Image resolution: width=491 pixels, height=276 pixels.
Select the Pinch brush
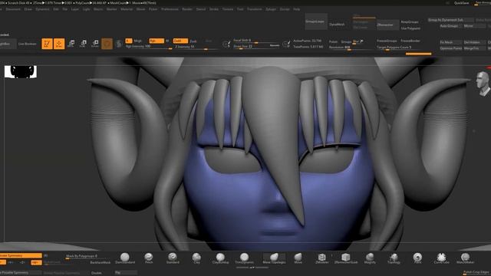point(149,258)
